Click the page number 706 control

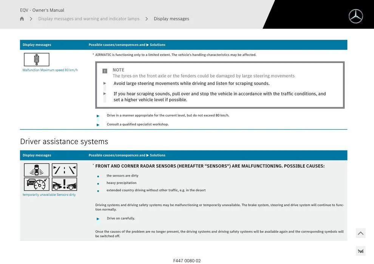pos(360,250)
